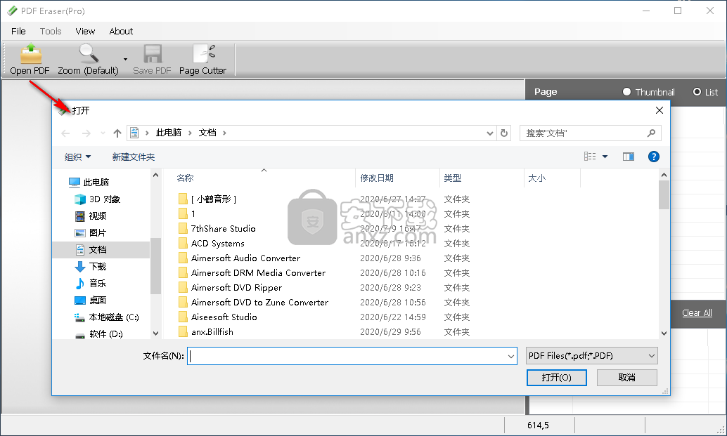Open the About menu

click(x=121, y=32)
